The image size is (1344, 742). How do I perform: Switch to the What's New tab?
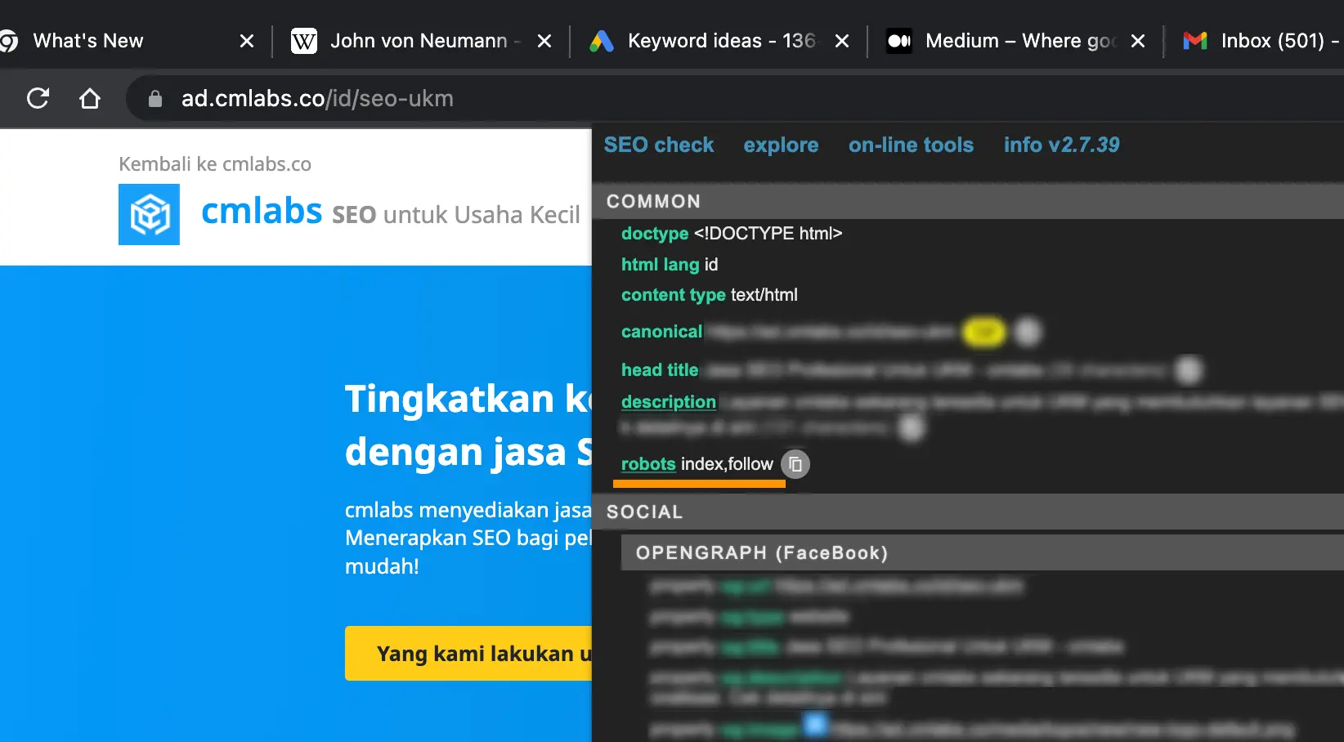click(x=88, y=41)
